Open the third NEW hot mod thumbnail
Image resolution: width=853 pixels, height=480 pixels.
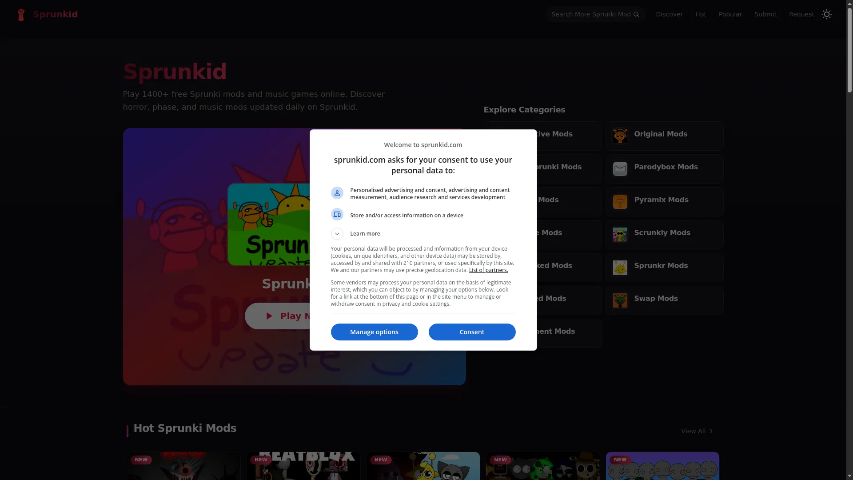423,466
